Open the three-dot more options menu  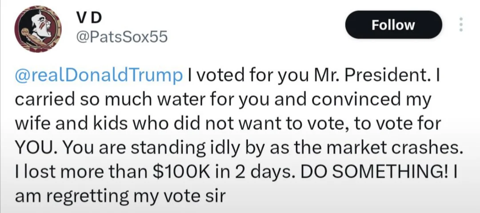[461, 24]
